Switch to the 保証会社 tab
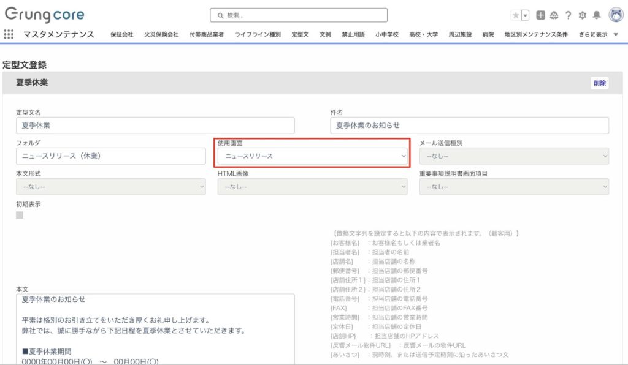This screenshot has width=628, height=365. click(x=121, y=35)
